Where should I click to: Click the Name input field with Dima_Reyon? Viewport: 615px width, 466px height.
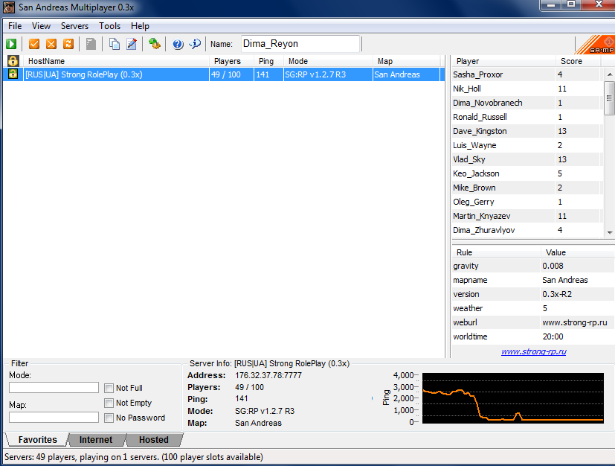(300, 44)
